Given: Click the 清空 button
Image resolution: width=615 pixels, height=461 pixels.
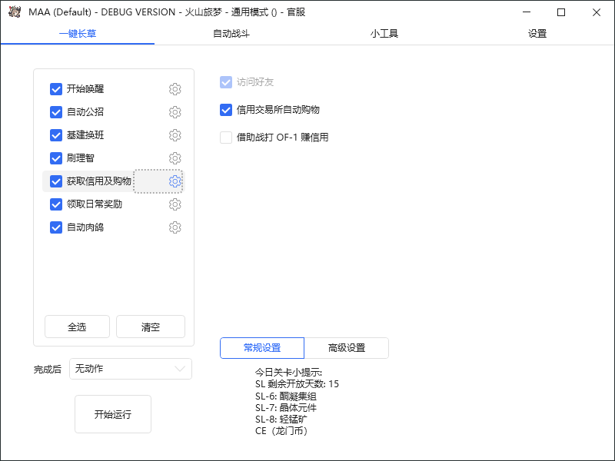Looking at the screenshot, I should [x=150, y=326].
